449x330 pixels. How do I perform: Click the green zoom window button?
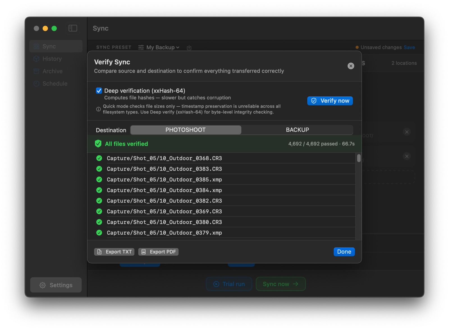point(54,28)
